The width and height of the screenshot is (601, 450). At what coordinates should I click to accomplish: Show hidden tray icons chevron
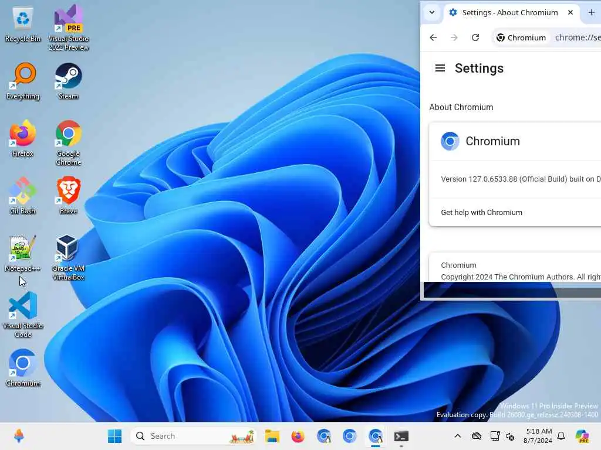[458, 436]
